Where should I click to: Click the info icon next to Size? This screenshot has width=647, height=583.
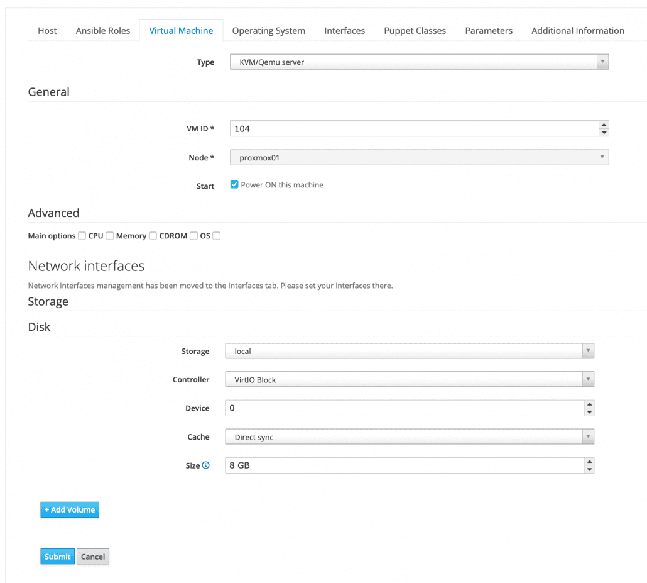[x=205, y=465]
